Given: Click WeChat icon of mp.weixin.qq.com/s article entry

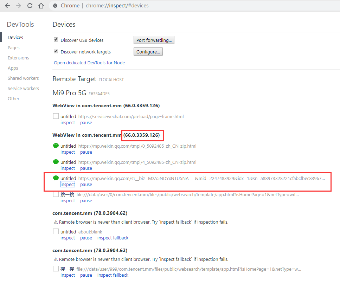Looking at the screenshot, I should 56,178.
